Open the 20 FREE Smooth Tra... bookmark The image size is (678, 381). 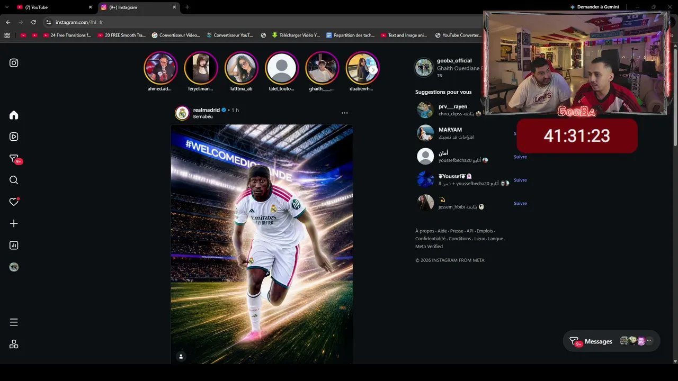[121, 35]
